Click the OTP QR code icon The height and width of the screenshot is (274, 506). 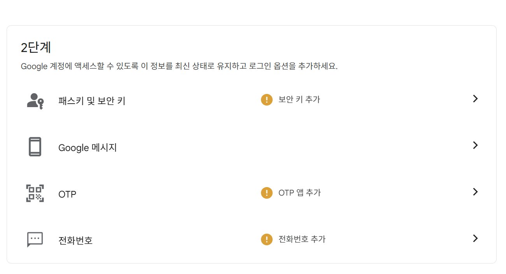tap(35, 193)
